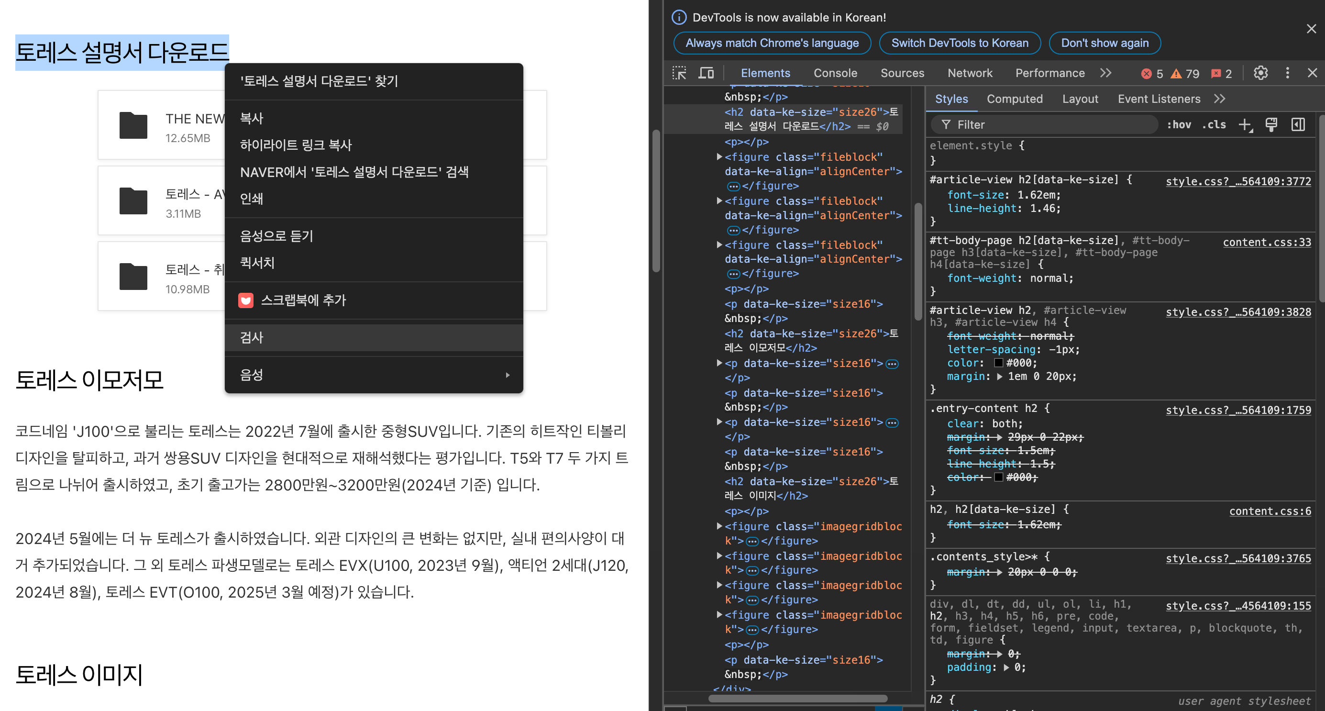Click the 10.98MB file folder icon
This screenshot has height=711, width=1325.
133,276
